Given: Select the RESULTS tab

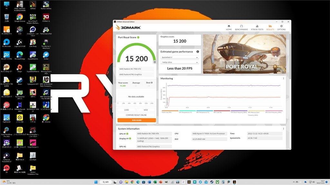Looking at the screenshot, I should point(270,28).
